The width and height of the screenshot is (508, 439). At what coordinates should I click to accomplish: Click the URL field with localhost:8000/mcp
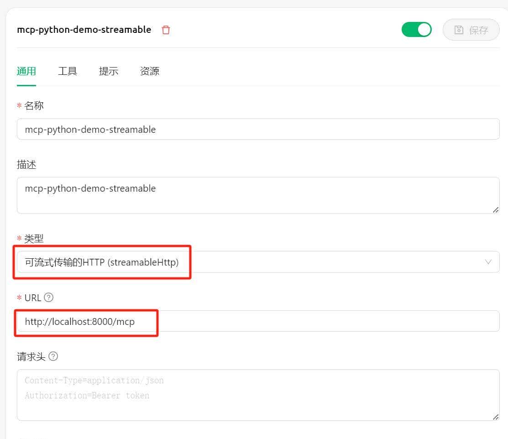[x=258, y=321]
